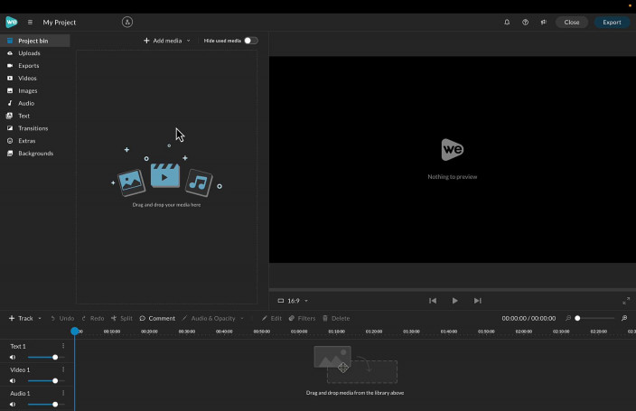This screenshot has height=411, width=636.
Task: Mute the Audio 1 track speaker
Action: (x=13, y=404)
